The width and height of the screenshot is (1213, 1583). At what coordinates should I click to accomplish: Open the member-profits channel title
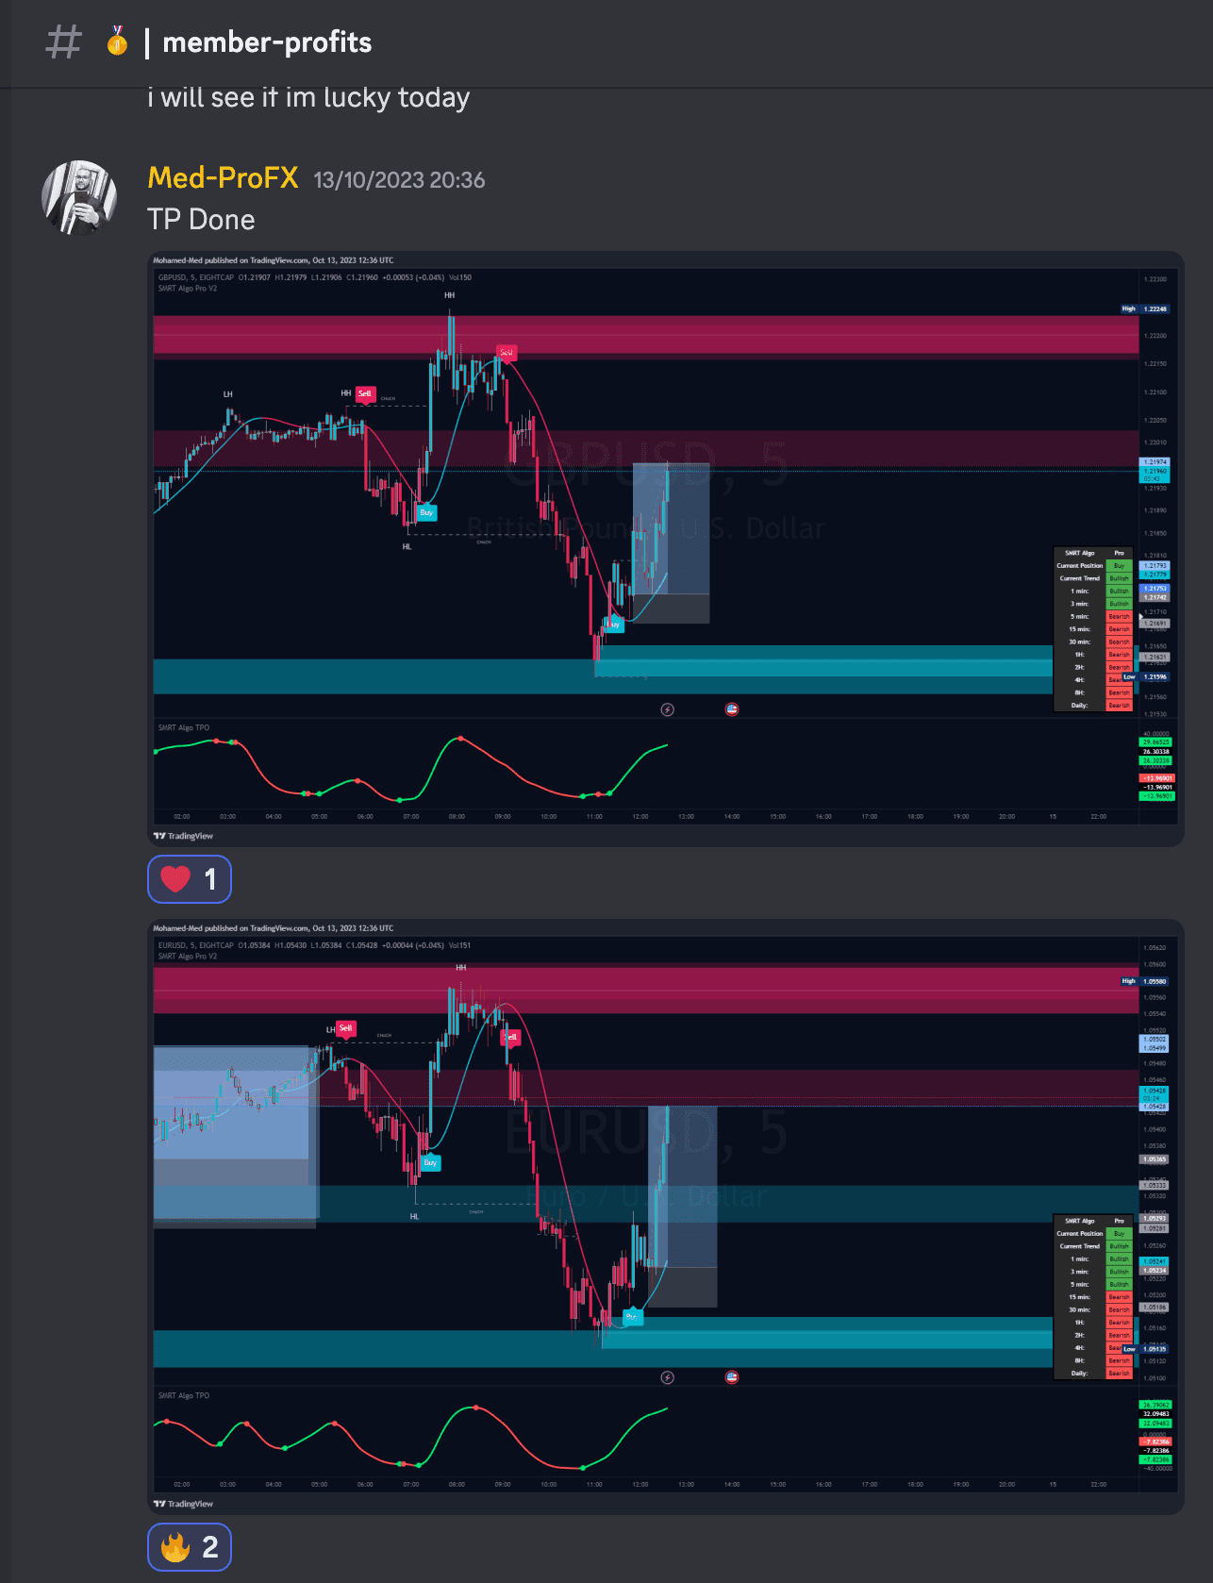pos(267,42)
